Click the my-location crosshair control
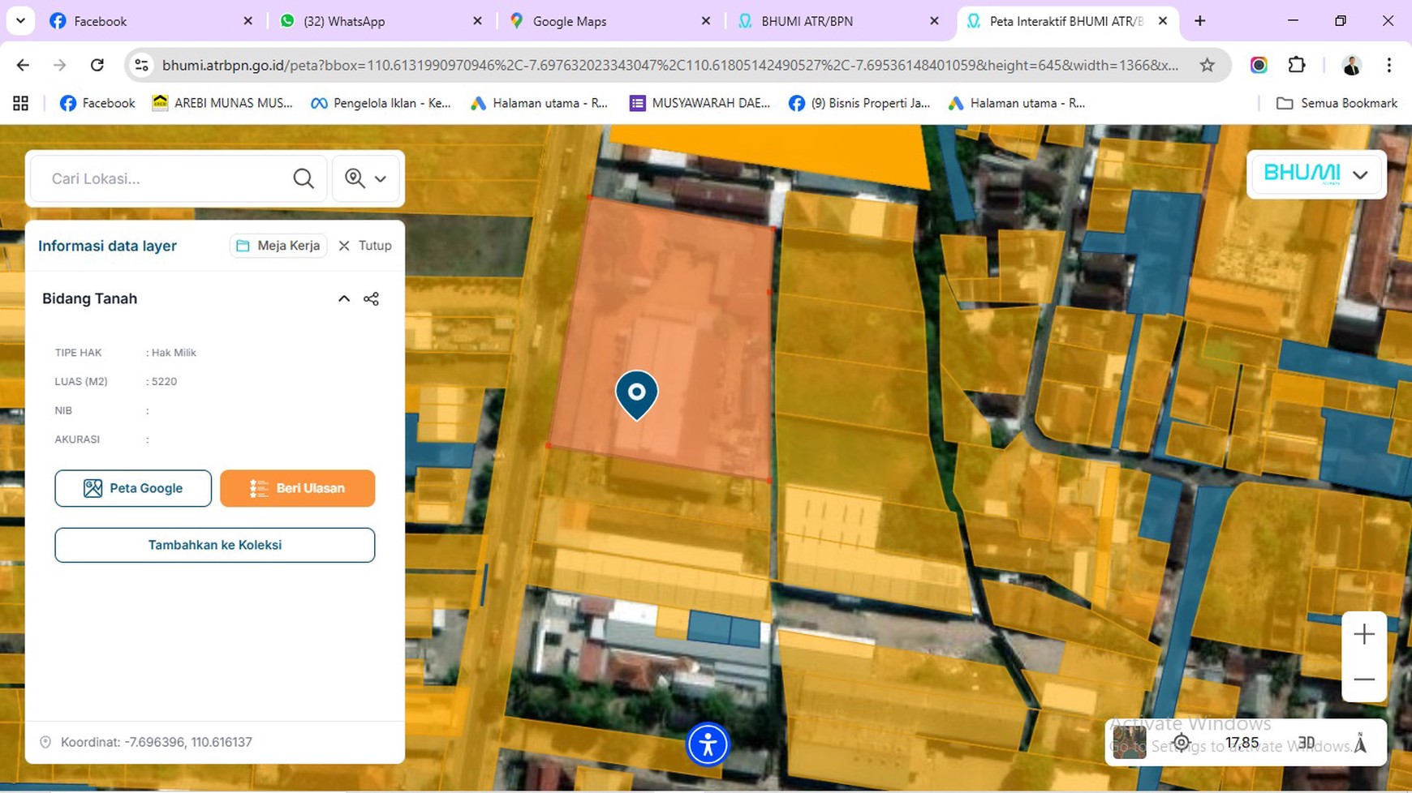The height and width of the screenshot is (793, 1412). 1182,742
